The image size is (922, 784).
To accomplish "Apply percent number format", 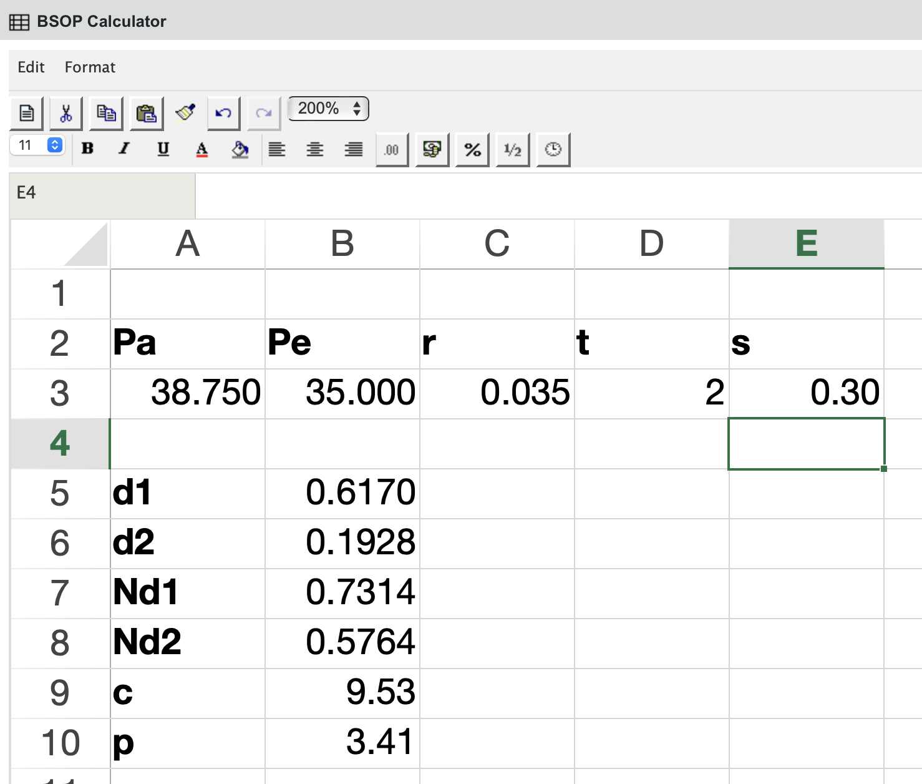I will point(472,149).
